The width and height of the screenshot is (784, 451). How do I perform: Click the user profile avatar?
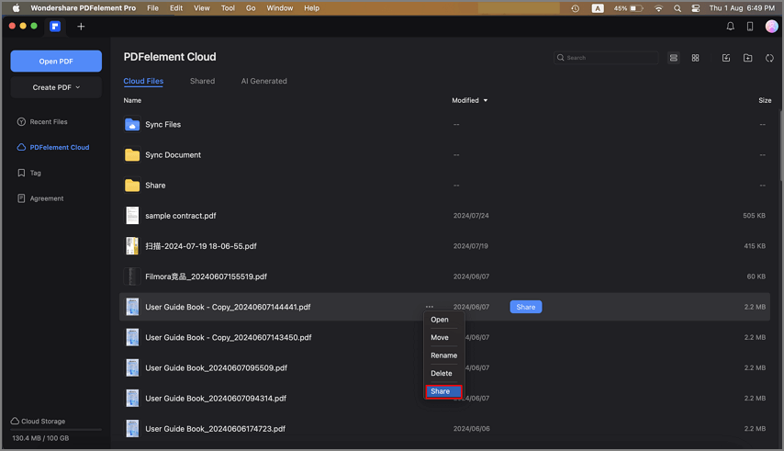click(x=771, y=27)
